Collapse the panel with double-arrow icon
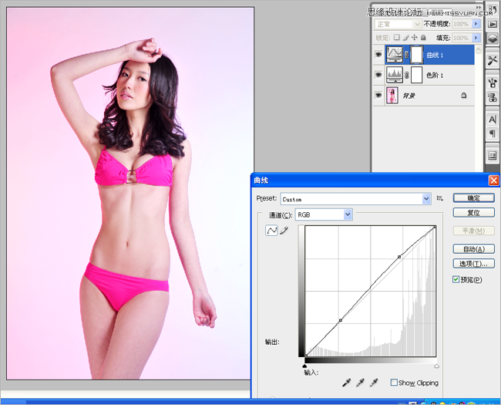Viewport: 501px width, 405px height. [479, 7]
